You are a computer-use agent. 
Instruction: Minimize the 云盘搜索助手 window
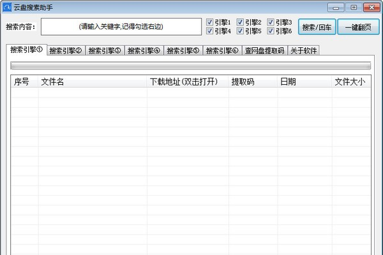pyautogui.click(x=336, y=8)
